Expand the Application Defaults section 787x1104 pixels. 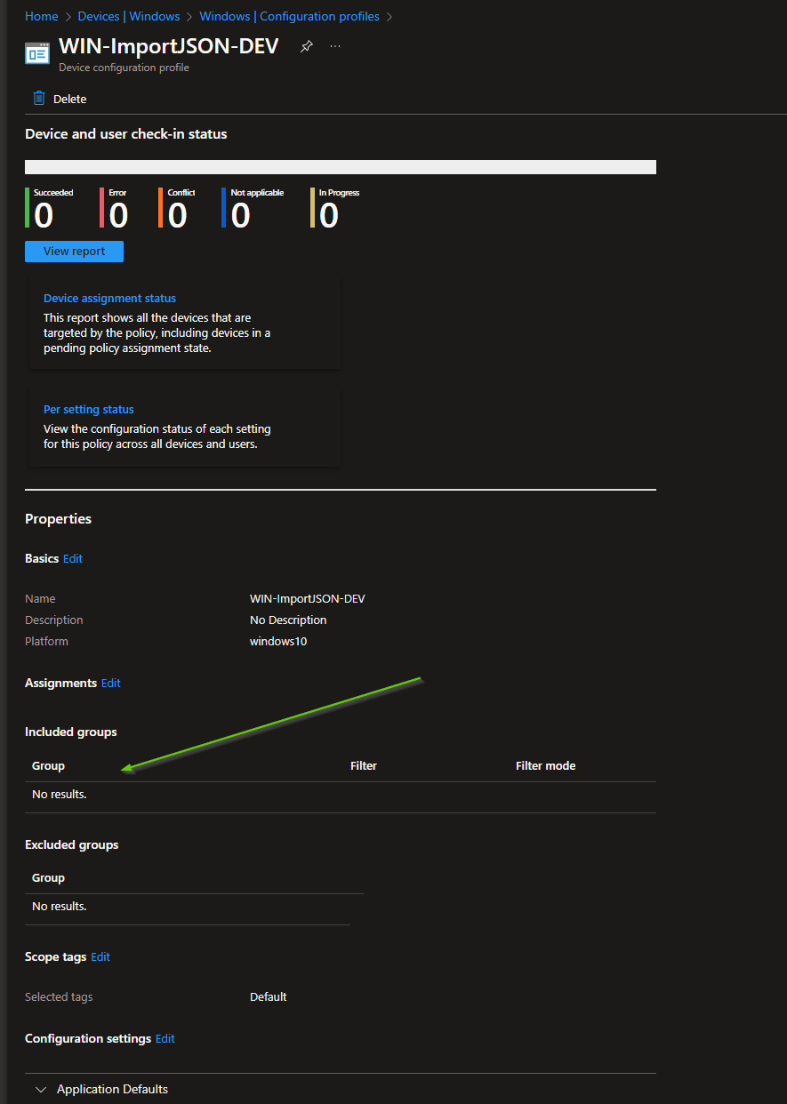[41, 1089]
